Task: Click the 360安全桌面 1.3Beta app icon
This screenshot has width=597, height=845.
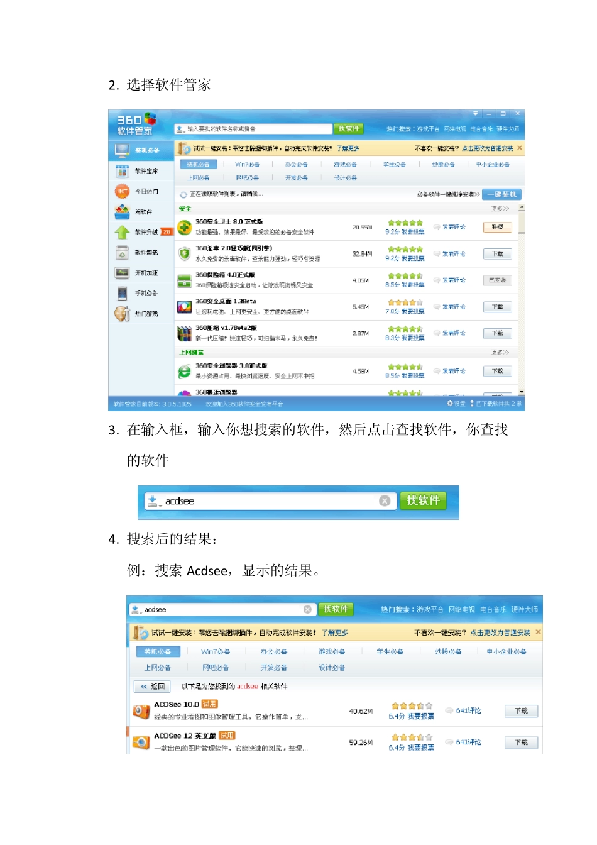Action: [184, 307]
